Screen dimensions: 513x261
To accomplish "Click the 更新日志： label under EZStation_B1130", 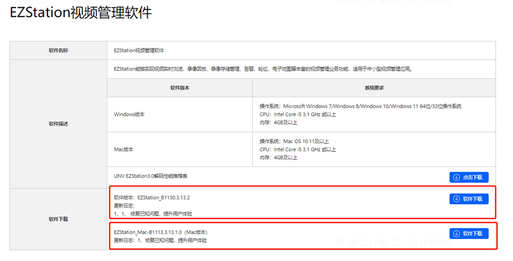I will coord(125,206).
